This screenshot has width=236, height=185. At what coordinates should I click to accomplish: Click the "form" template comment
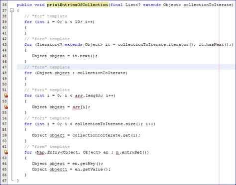tap(47, 147)
